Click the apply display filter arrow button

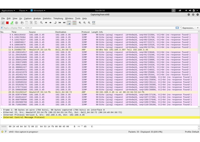coord(177,28)
